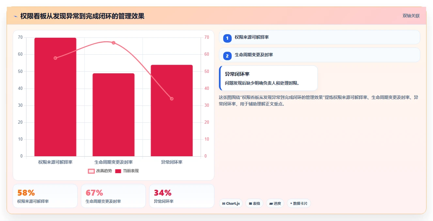Screen dimensions: 433x221
Task: Click the 异常闭环率 bar in chart
Action: click(x=172, y=111)
